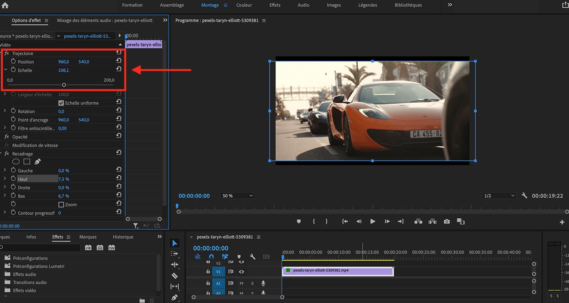569x303 pixels.
Task: Search field in Effects panel
Action: tap(40, 248)
